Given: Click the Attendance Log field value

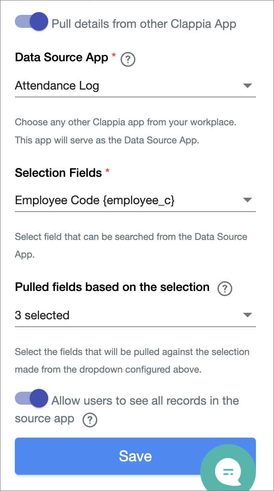Looking at the screenshot, I should coord(57,85).
